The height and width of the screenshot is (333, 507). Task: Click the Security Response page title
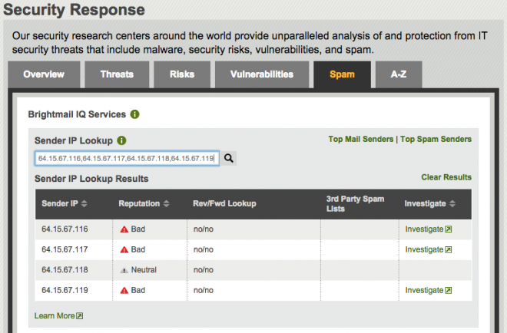click(x=74, y=9)
